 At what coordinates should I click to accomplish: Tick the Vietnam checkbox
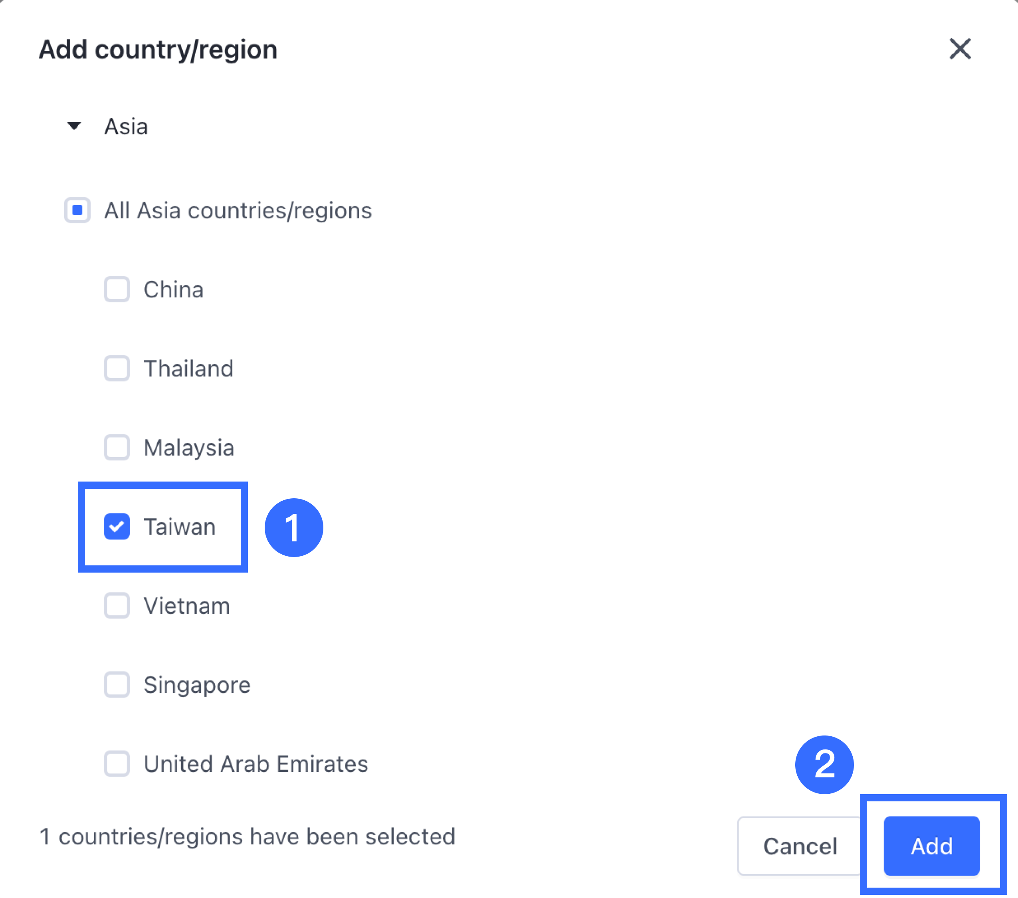point(117,606)
